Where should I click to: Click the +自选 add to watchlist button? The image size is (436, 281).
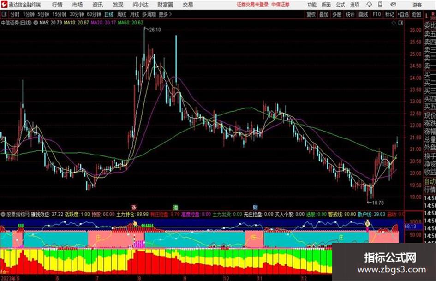pos(403,14)
